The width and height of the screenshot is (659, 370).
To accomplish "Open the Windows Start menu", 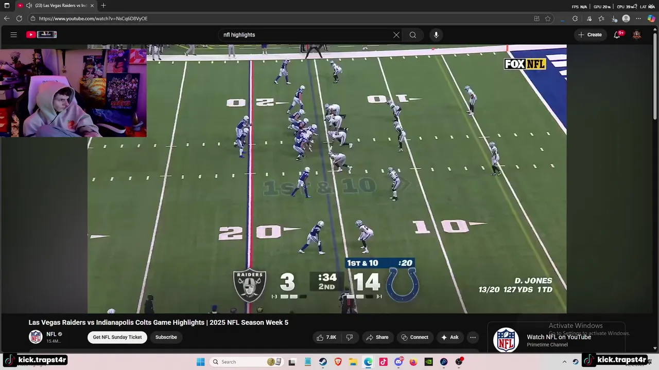I will pos(201,362).
